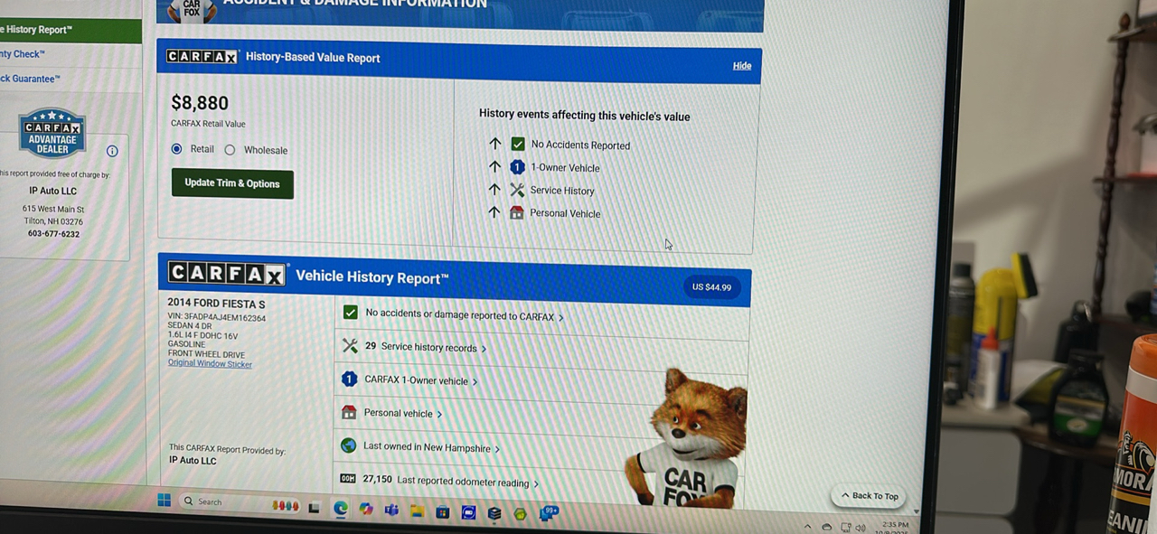Expand the CARFAX 1-Owner vehicle section
The image size is (1157, 534).
[420, 380]
